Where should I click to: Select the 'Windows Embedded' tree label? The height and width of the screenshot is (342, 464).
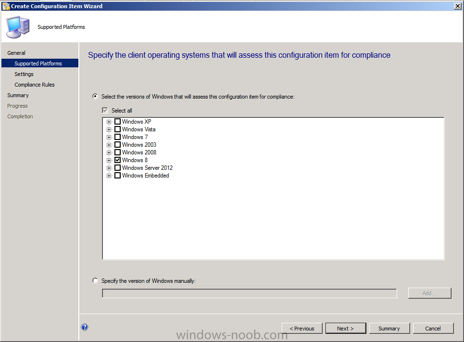pyautogui.click(x=146, y=175)
